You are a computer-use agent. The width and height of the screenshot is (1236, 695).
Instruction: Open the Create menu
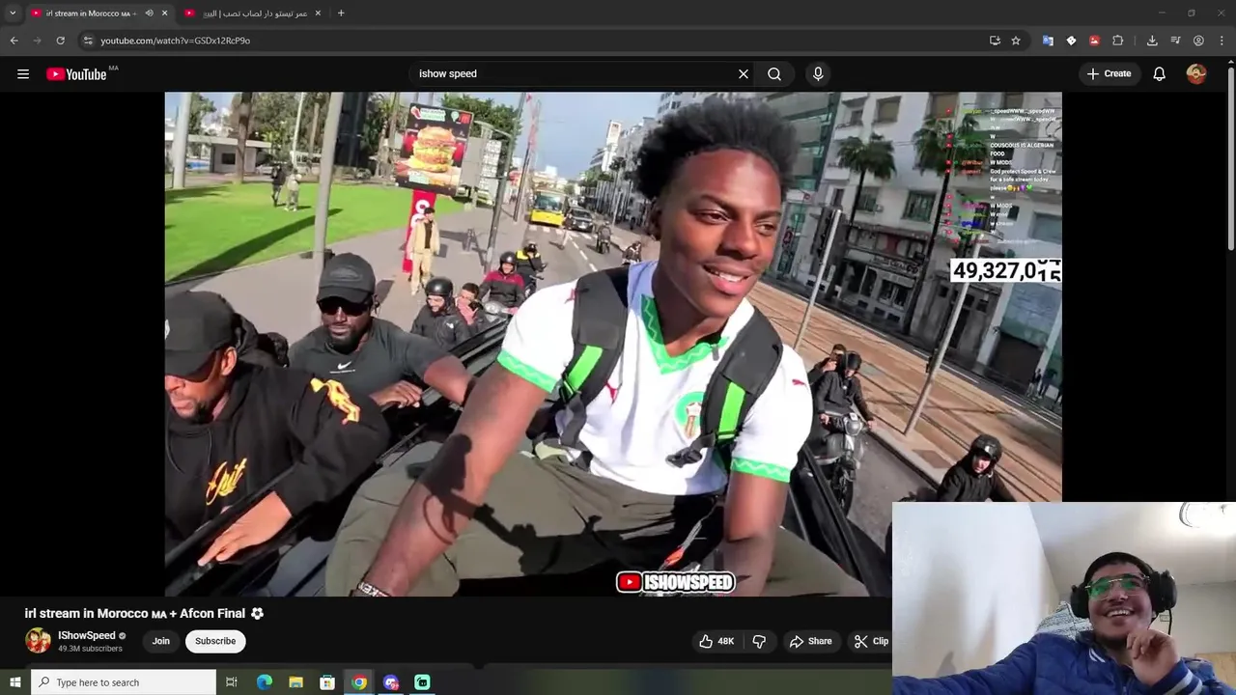click(x=1109, y=73)
